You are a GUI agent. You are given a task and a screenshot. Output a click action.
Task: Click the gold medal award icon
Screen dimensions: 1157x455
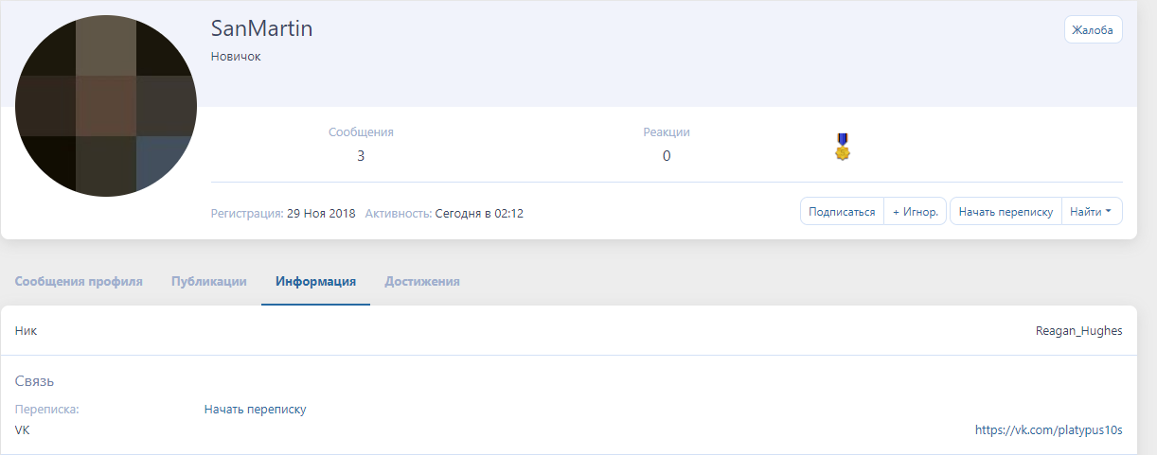click(843, 147)
